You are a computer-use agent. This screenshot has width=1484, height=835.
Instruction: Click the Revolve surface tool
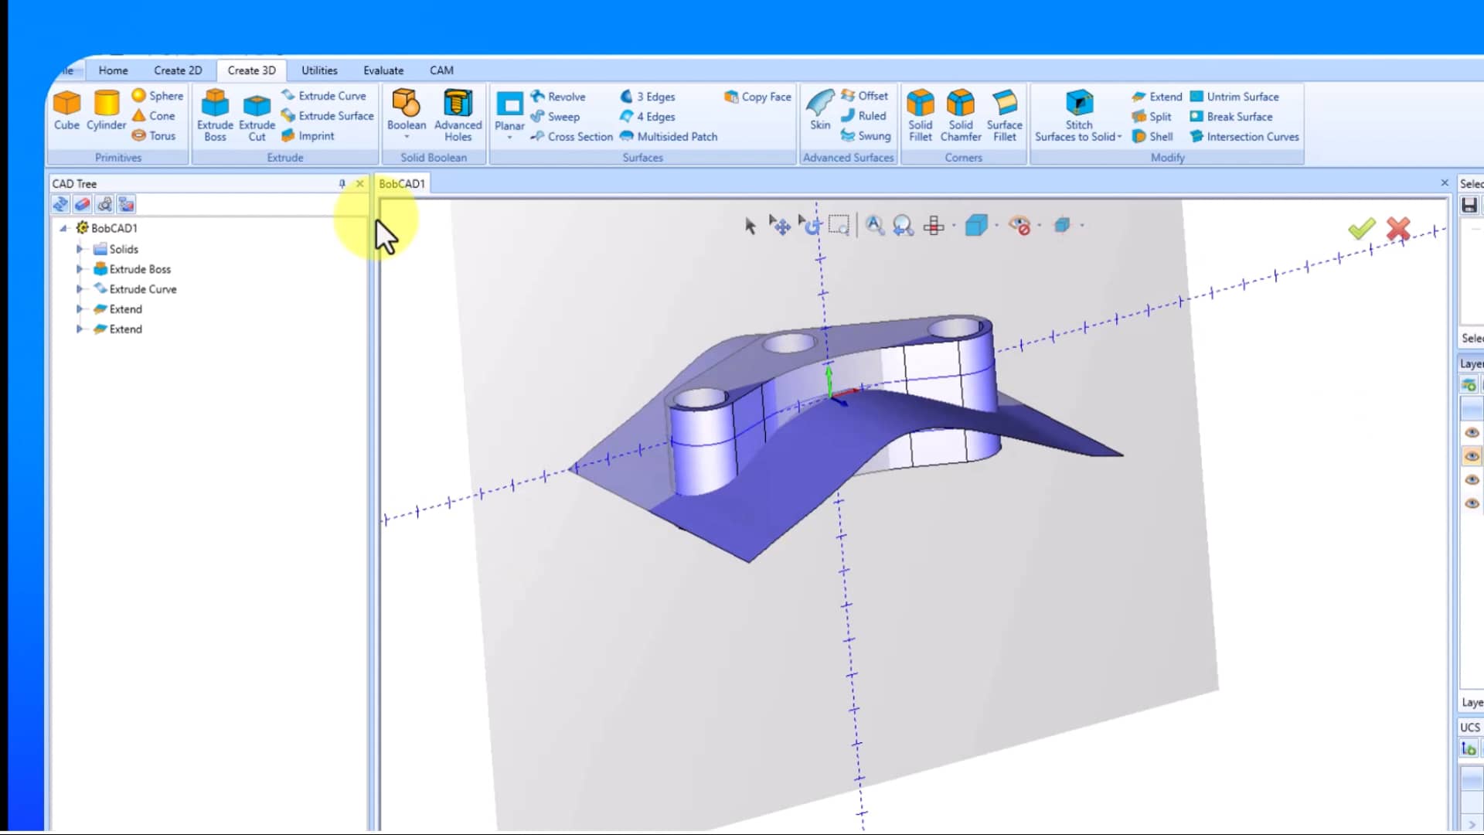click(558, 97)
